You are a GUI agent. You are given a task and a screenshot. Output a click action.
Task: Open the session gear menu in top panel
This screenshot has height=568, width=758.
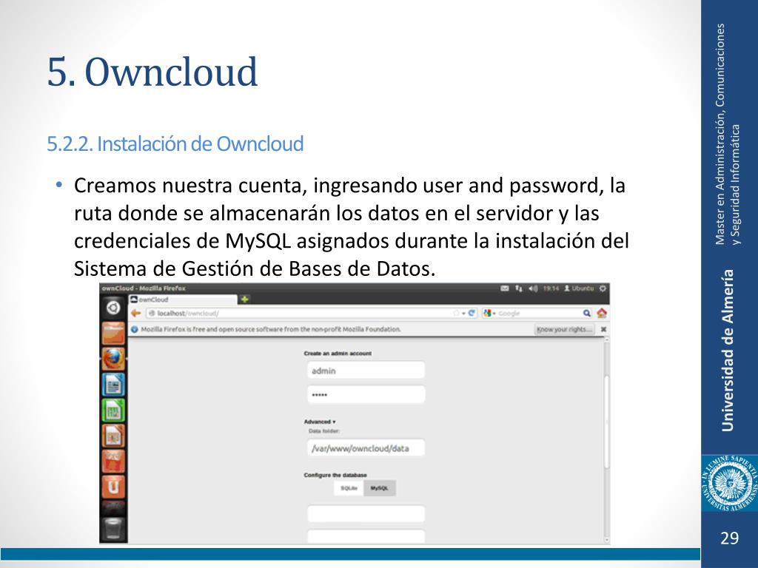[x=603, y=288]
